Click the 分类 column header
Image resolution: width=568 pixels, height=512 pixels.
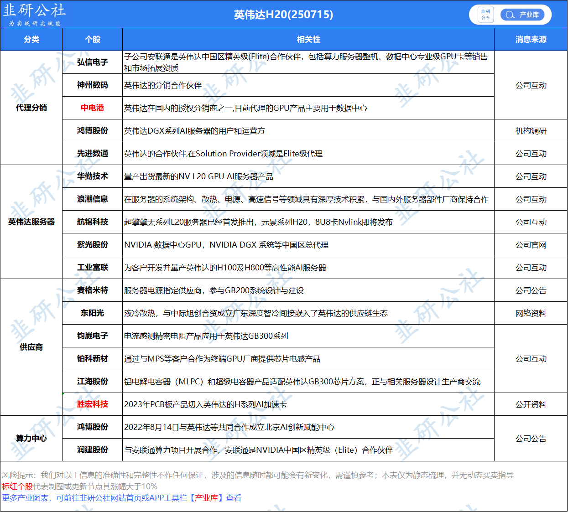tap(31, 40)
